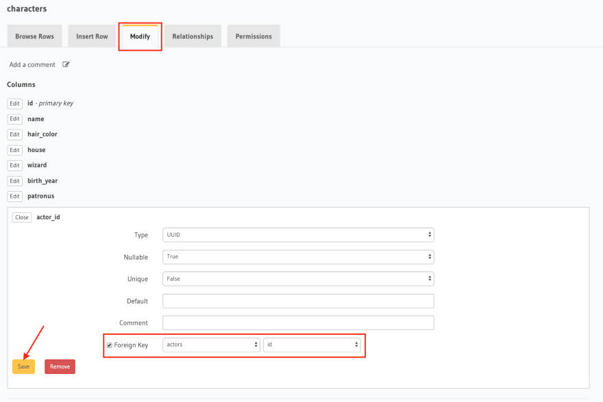
Task: Remove the actor_id column
Action: [60, 366]
